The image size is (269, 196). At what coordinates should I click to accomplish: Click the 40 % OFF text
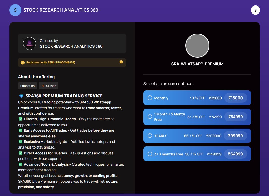(197, 98)
